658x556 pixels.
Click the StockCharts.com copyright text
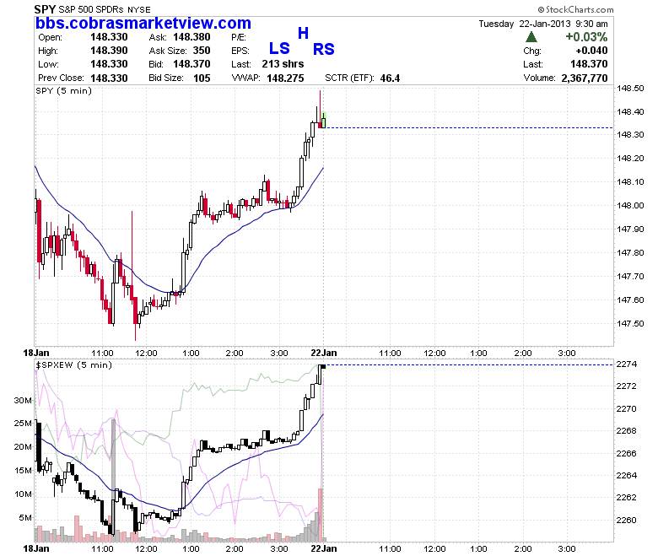[x=575, y=9]
